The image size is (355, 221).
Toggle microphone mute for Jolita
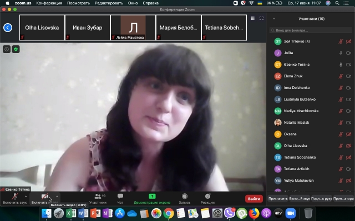click(341, 53)
